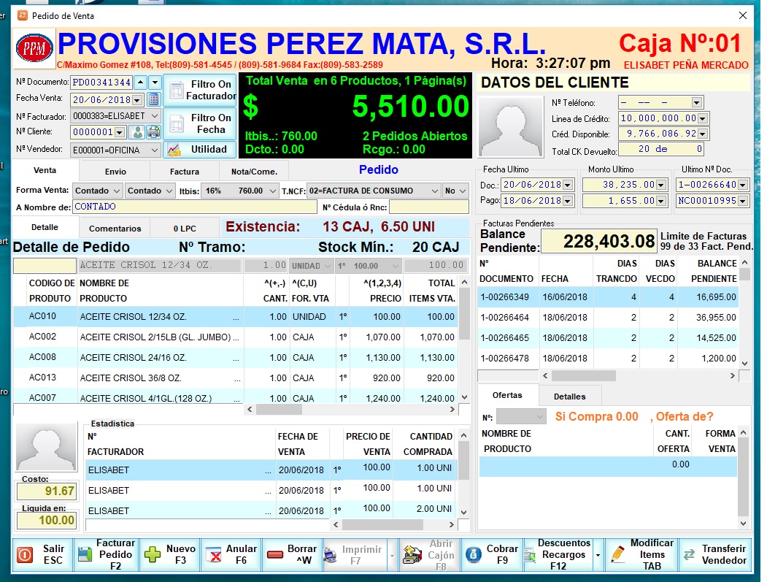
Task: Click the calculator icon beside Fecha Venta
Action: click(153, 99)
